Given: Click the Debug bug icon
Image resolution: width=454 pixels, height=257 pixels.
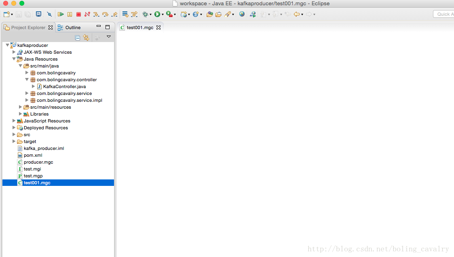Looking at the screenshot, I should pos(146,14).
